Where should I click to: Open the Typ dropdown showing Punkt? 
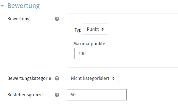[x=95, y=29]
